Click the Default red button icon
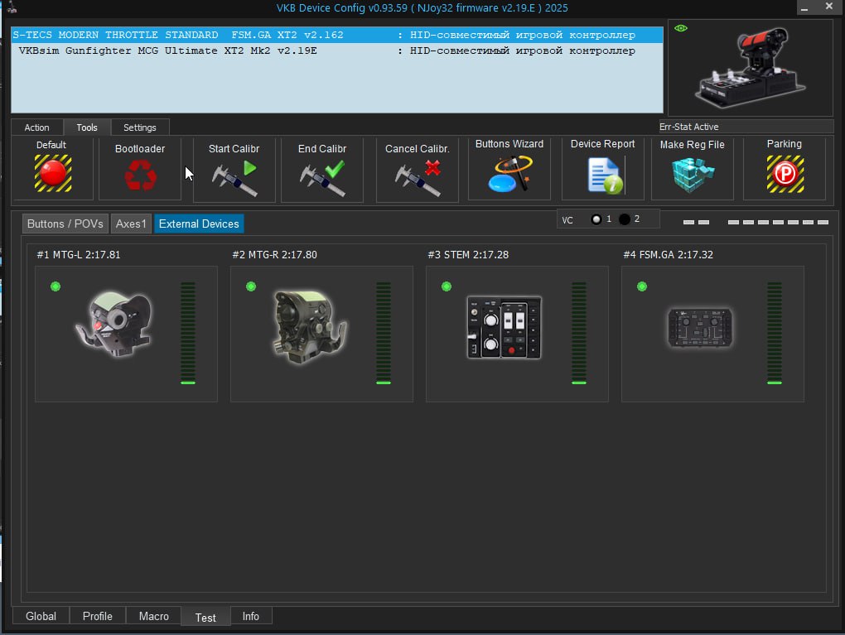This screenshot has height=635, width=845. tap(52, 174)
